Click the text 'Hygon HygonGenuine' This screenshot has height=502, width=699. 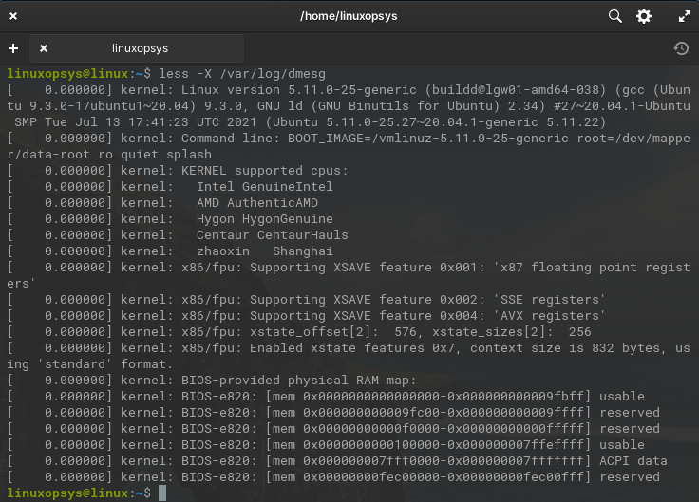pos(265,218)
